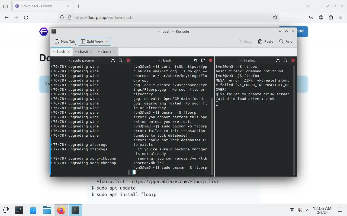
Task: Open Firefox hamburger application menu
Action: click(x=340, y=17)
